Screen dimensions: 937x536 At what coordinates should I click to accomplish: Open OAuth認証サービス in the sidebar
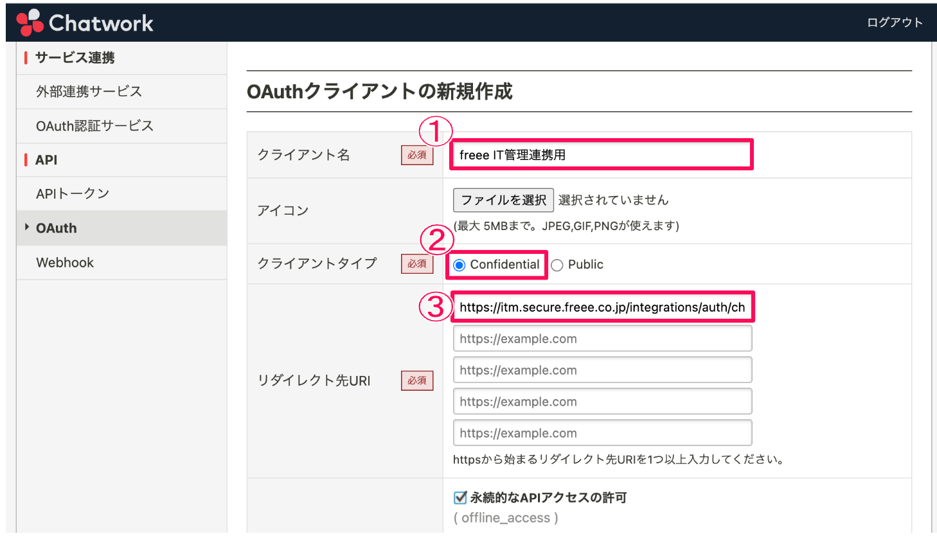(x=121, y=126)
